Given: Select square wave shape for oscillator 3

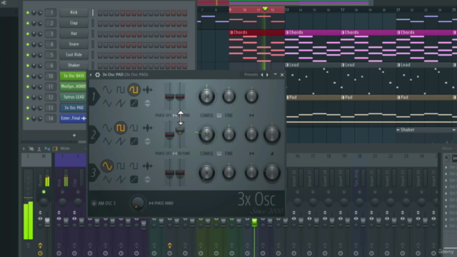Looking at the screenshot, I should coord(121,166).
